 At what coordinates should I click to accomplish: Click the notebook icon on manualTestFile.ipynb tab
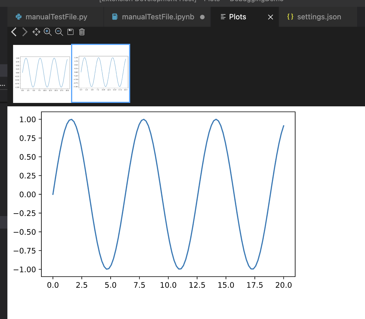[x=115, y=17]
